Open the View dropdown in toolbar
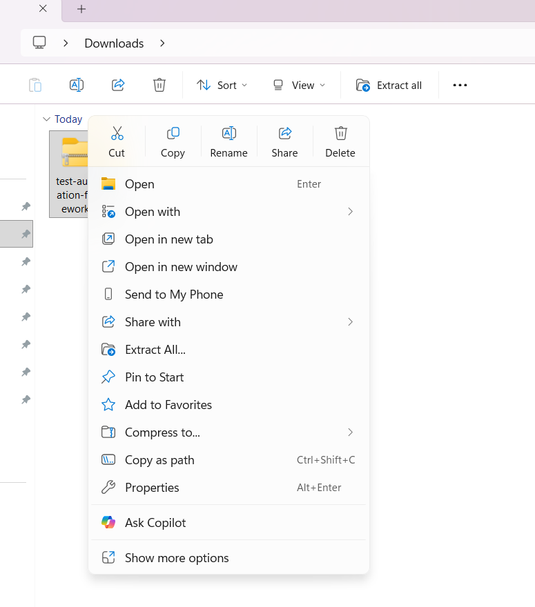The image size is (535, 607). point(299,85)
